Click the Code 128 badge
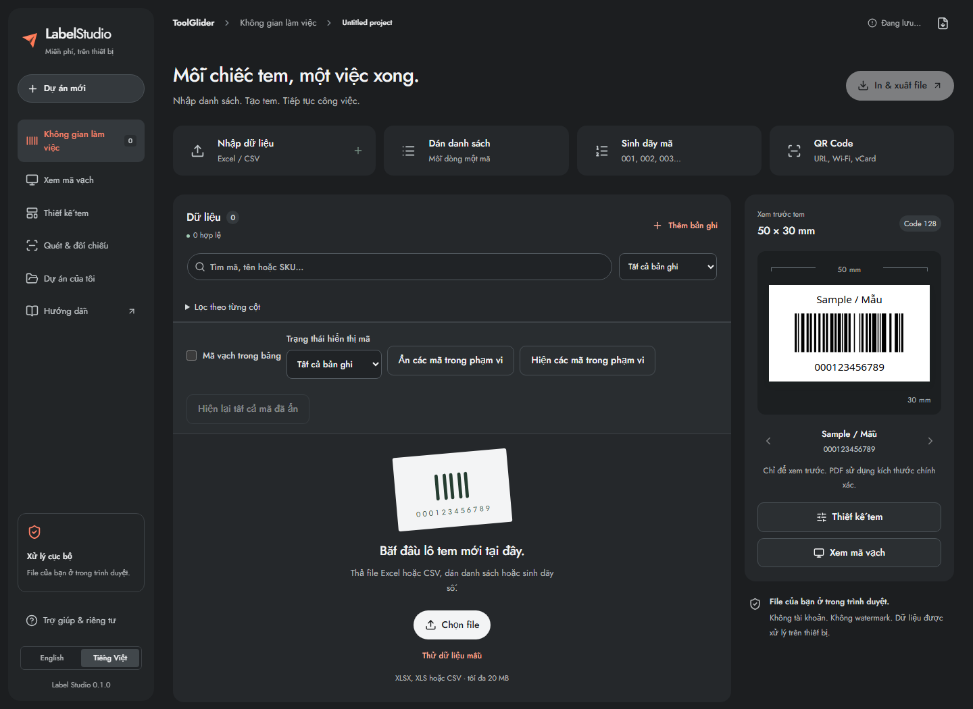This screenshot has height=709, width=973. [920, 224]
